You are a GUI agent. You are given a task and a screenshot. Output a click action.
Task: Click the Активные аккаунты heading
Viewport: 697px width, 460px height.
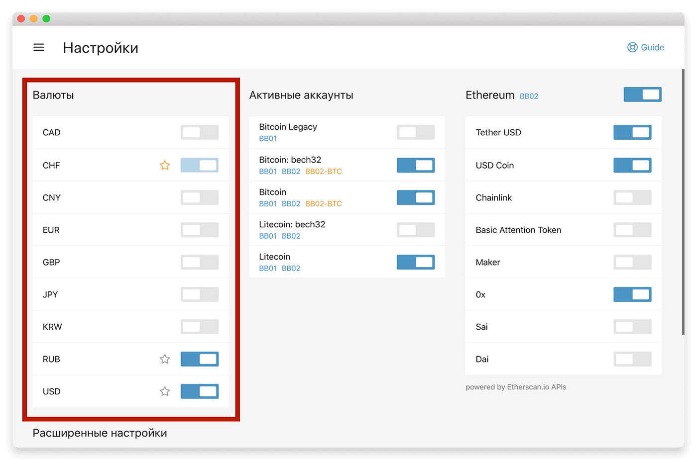point(301,95)
